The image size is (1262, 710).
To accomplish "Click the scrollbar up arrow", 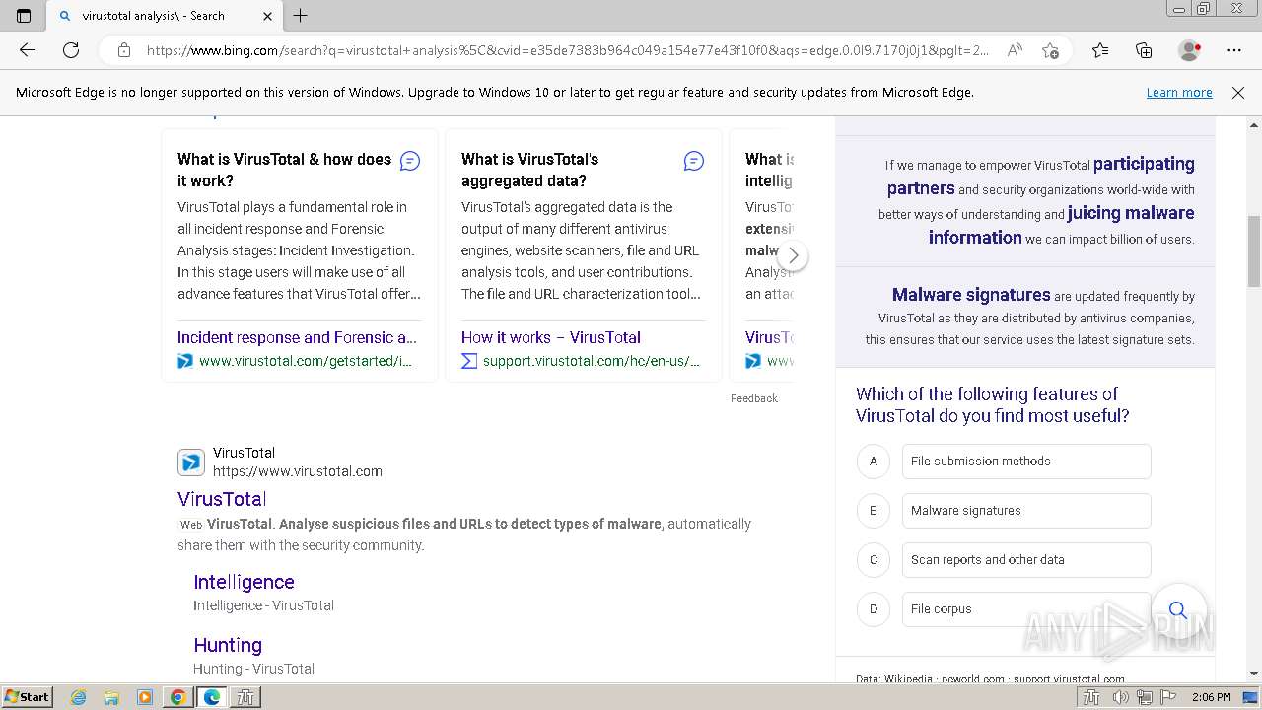I will point(1254,125).
